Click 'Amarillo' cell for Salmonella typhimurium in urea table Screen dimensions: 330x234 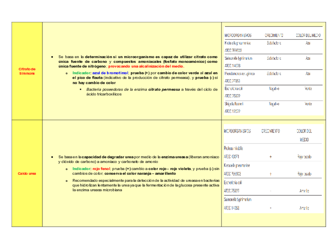click(304, 208)
